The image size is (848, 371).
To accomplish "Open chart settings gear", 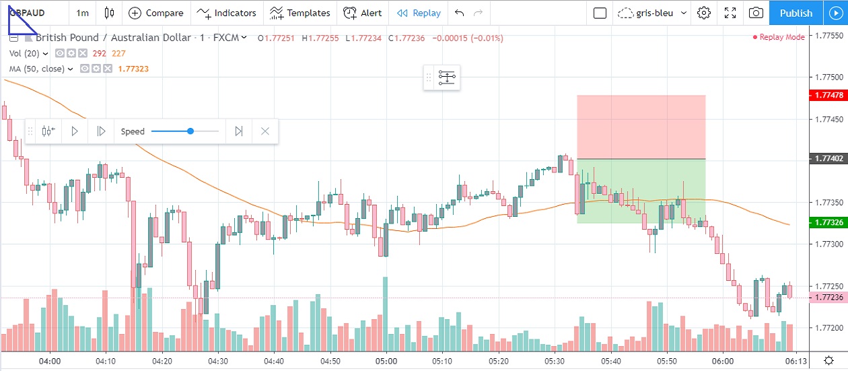I will (x=705, y=13).
